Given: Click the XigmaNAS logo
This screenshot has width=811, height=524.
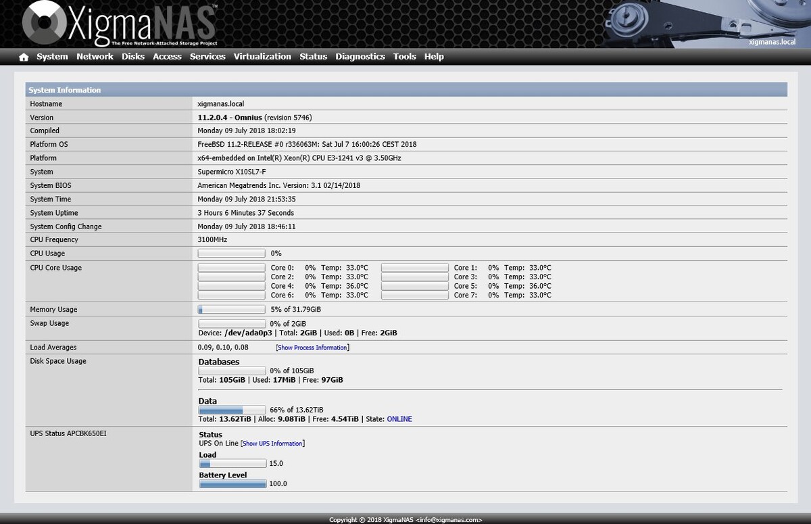Looking at the screenshot, I should [120, 25].
